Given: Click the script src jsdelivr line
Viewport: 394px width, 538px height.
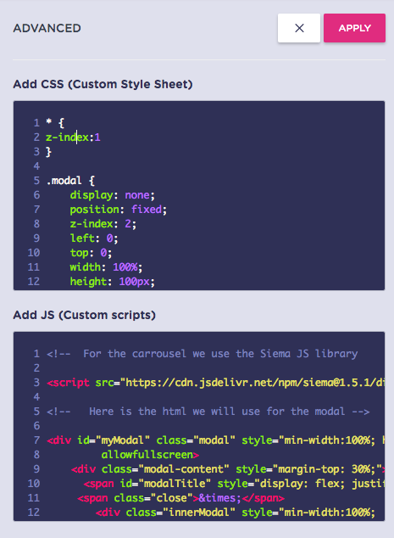Looking at the screenshot, I should 215,382.
